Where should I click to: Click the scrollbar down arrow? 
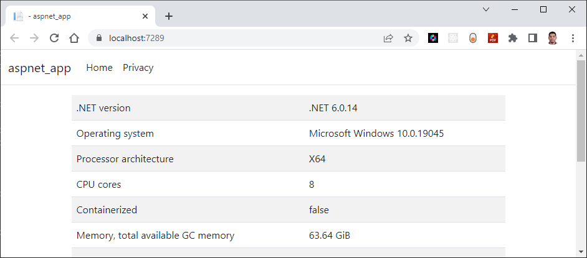click(581, 252)
